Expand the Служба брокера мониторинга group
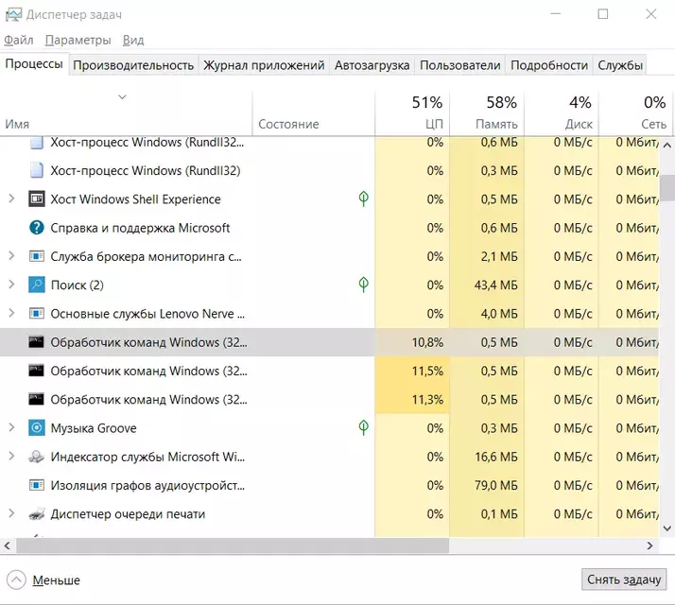Viewport: 675px width, 605px height. (x=11, y=256)
